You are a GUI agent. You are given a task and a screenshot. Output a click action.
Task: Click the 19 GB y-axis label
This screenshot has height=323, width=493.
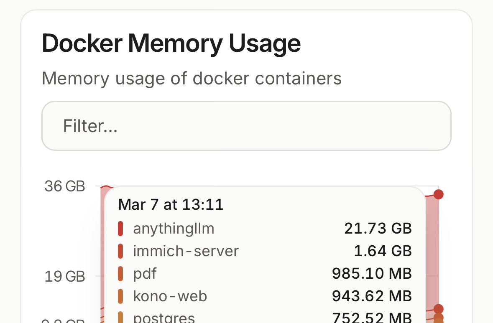coord(65,277)
